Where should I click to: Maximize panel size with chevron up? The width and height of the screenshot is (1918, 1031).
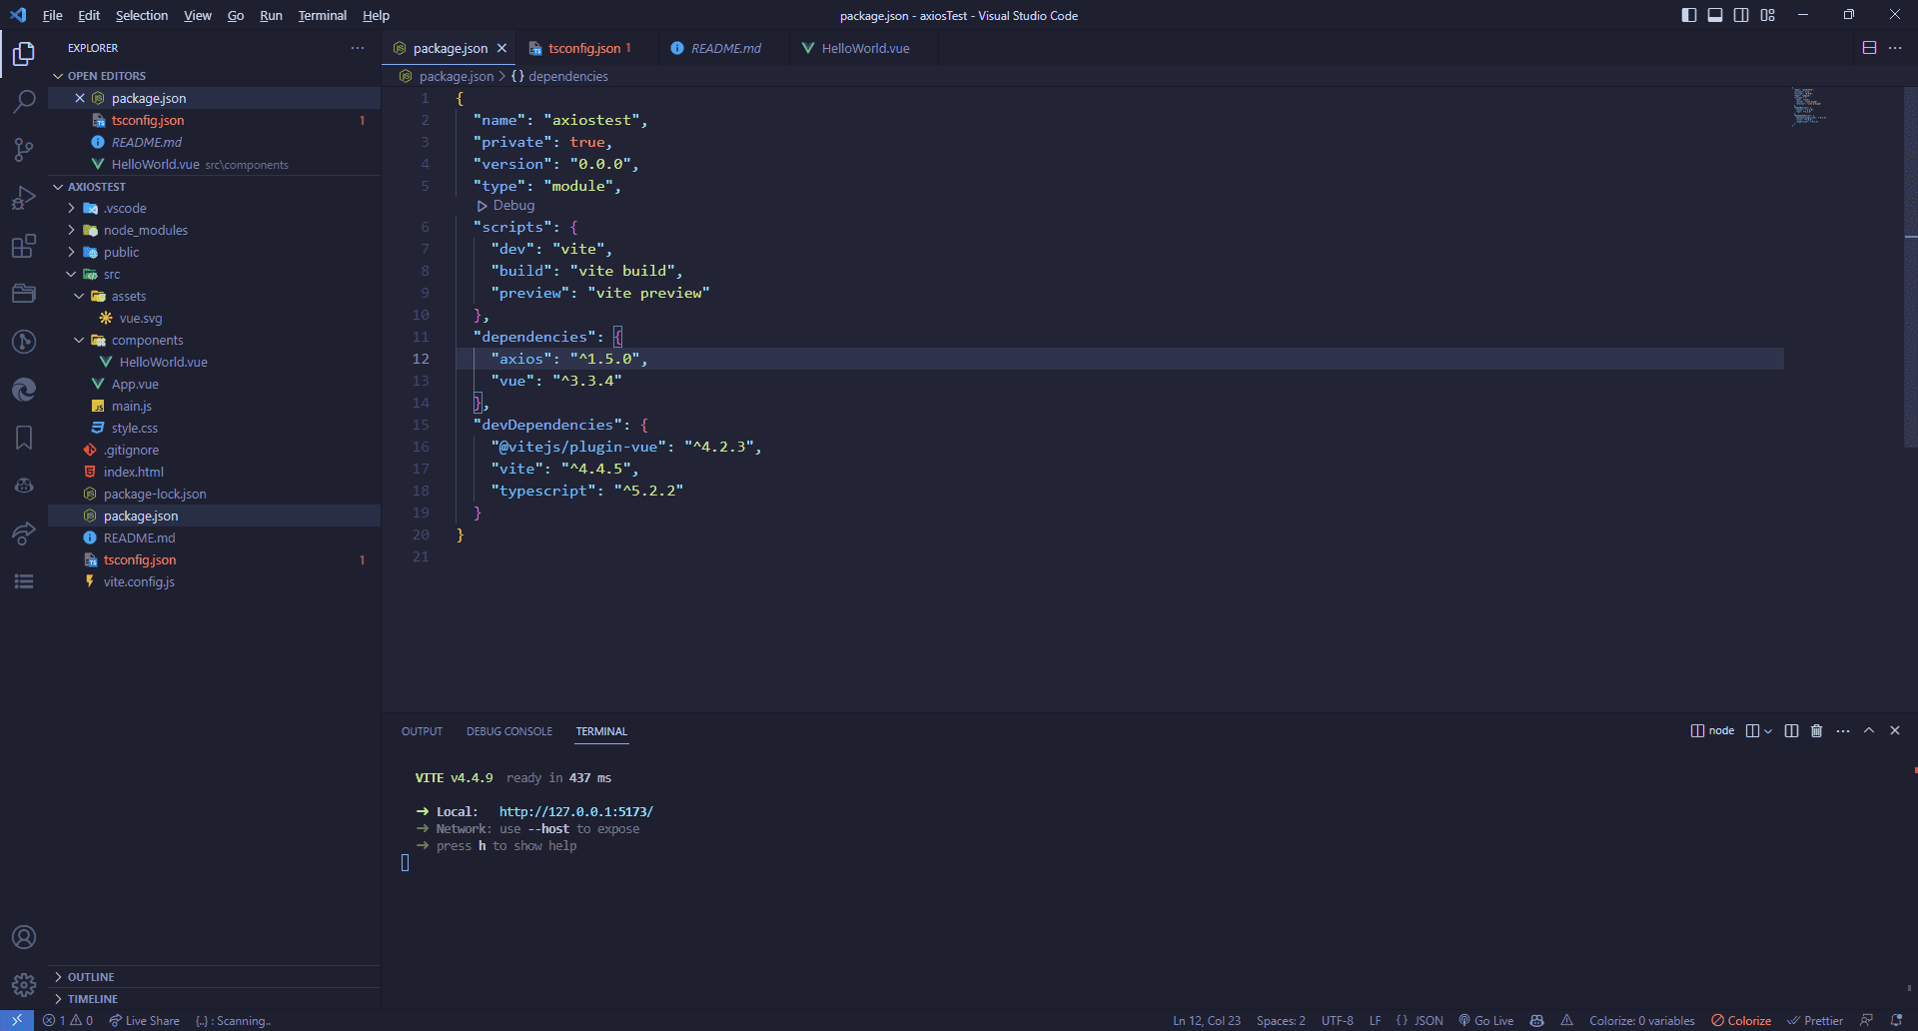click(x=1869, y=730)
